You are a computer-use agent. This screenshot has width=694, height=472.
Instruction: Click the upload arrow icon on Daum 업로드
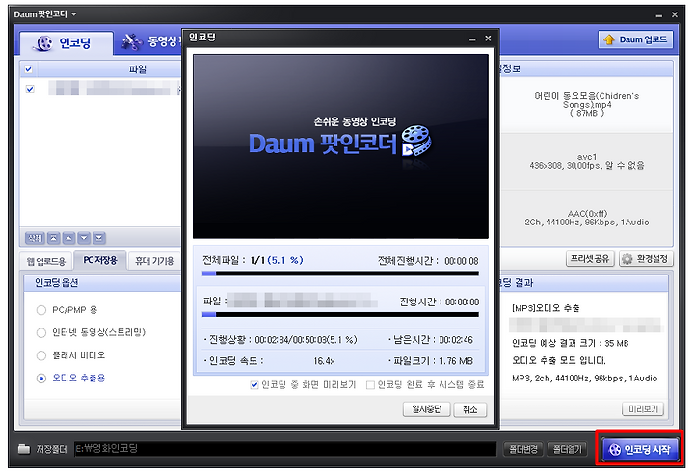(609, 39)
